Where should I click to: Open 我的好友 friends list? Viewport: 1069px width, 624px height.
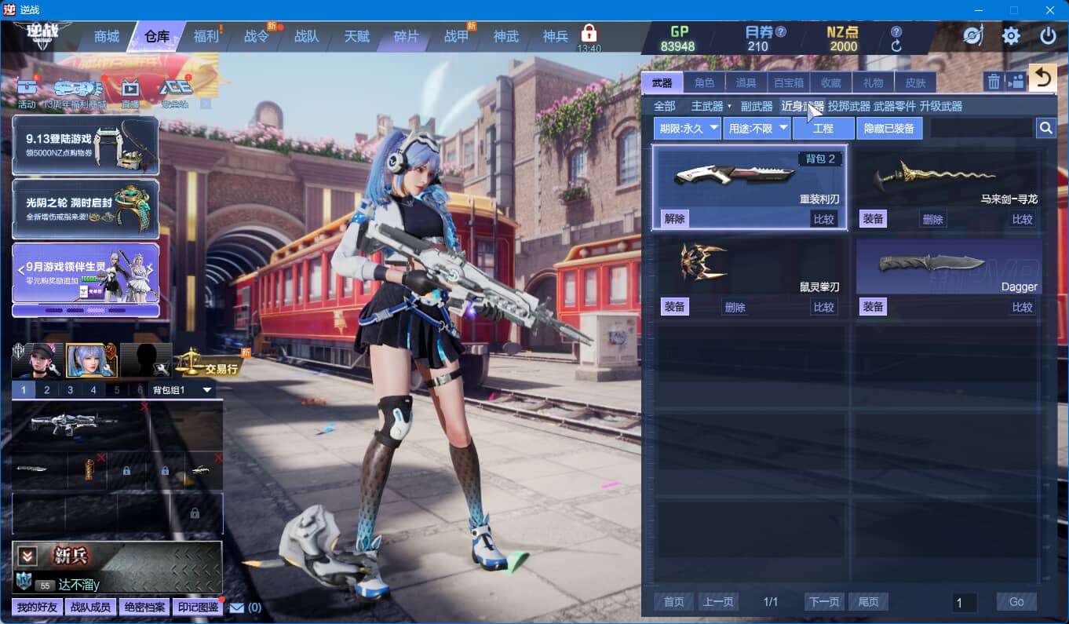[x=37, y=607]
